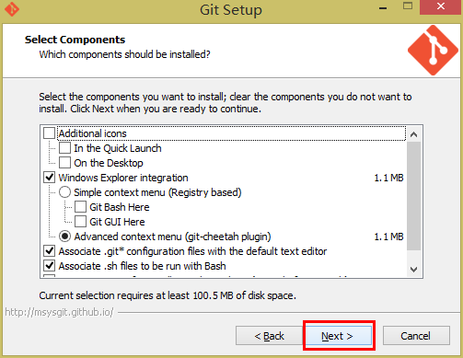Screen dimensions: 463x358
Task: Close the Git Setup window
Action: (x=441, y=6)
